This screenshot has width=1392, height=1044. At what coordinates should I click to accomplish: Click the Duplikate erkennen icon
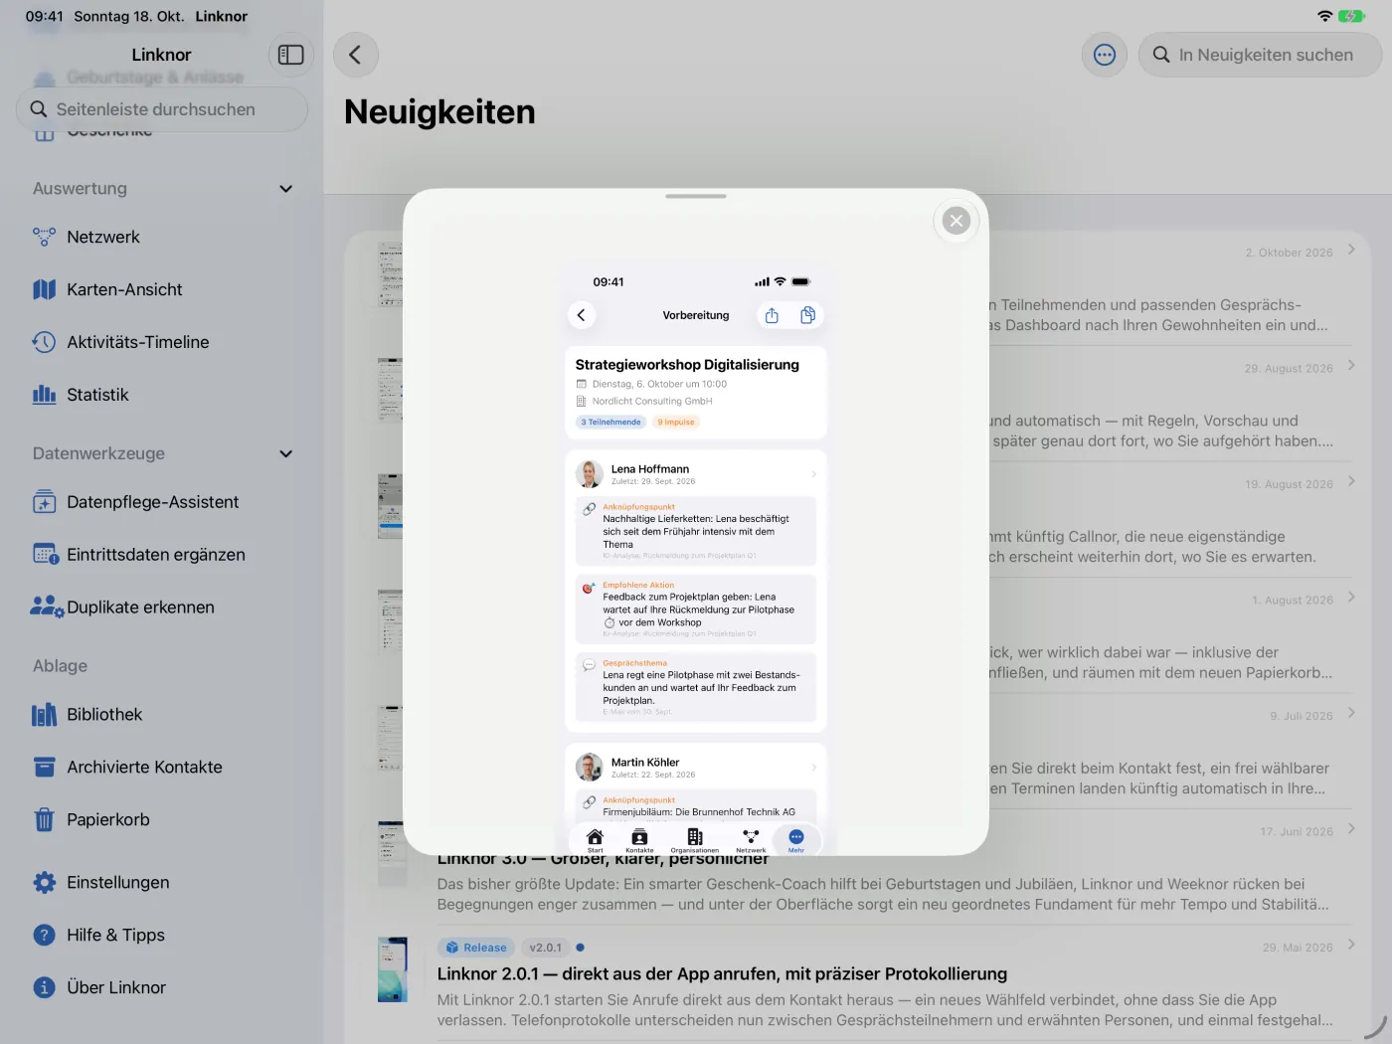[46, 607]
